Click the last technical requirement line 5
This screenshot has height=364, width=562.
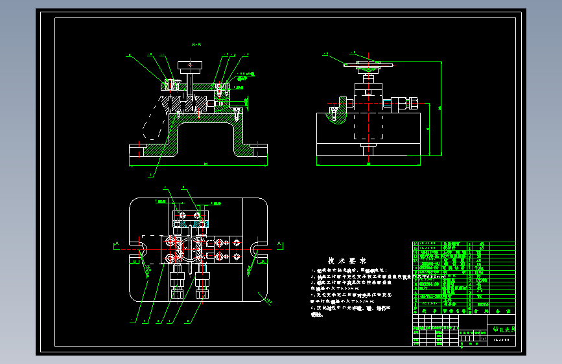tap(351, 311)
